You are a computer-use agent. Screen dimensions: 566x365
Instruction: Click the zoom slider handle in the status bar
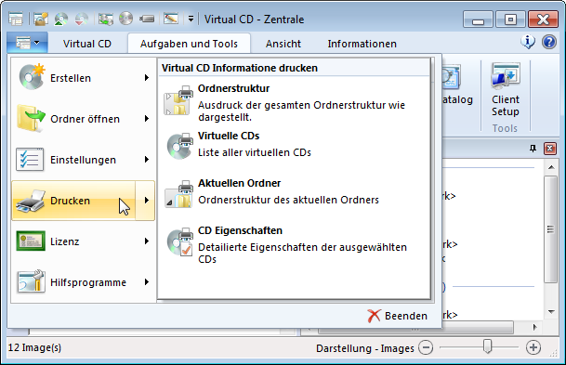(x=487, y=347)
